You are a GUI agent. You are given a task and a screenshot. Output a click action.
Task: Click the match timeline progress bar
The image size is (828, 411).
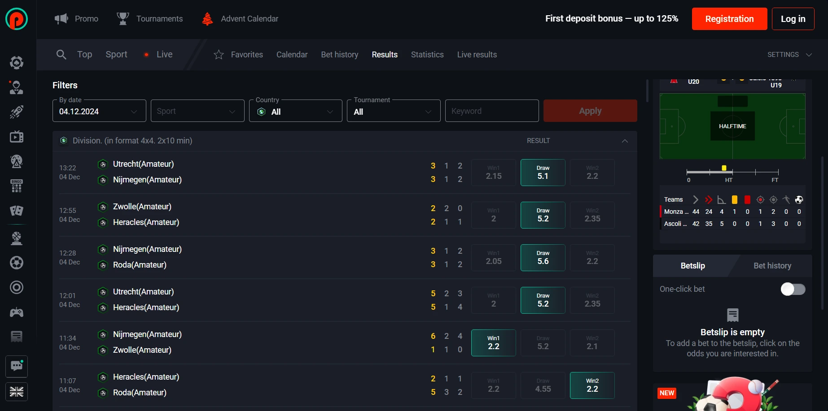click(x=732, y=172)
